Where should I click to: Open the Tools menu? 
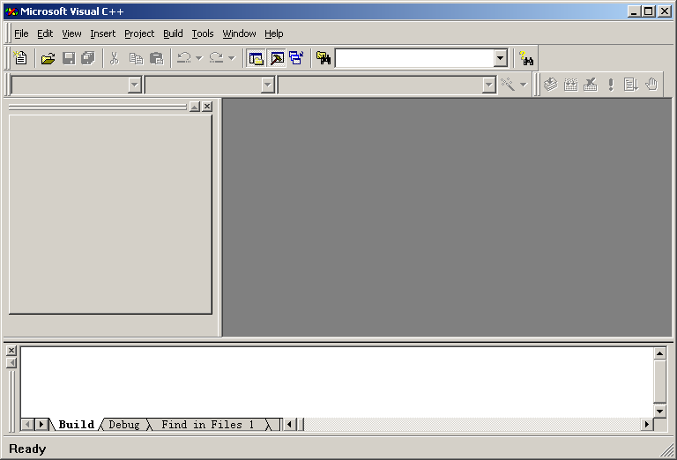(x=203, y=33)
